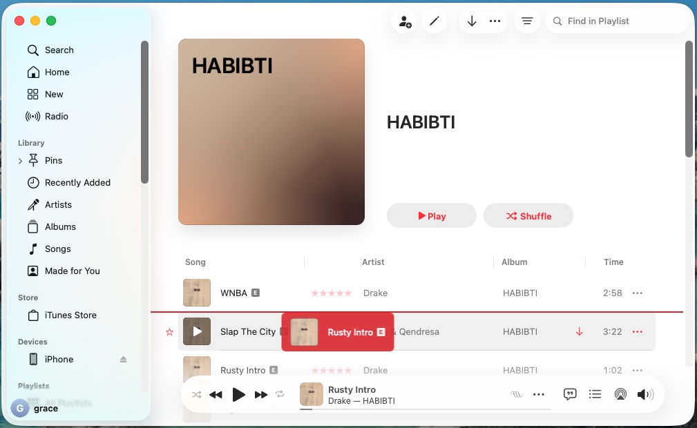
Task: Show the Playing Next queue list icon
Action: tap(595, 394)
